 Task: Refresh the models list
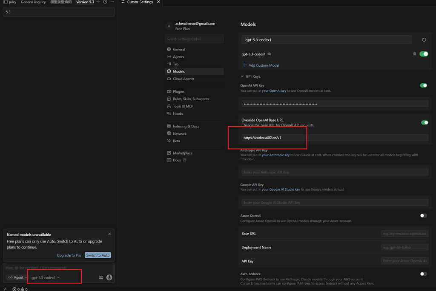click(424, 40)
